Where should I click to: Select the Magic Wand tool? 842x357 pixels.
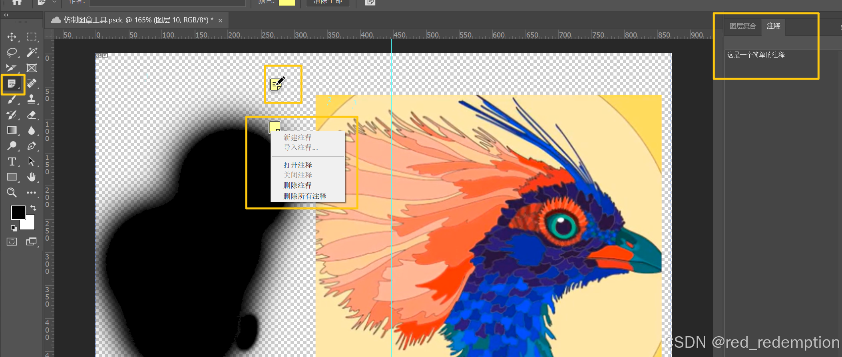pyautogui.click(x=32, y=52)
